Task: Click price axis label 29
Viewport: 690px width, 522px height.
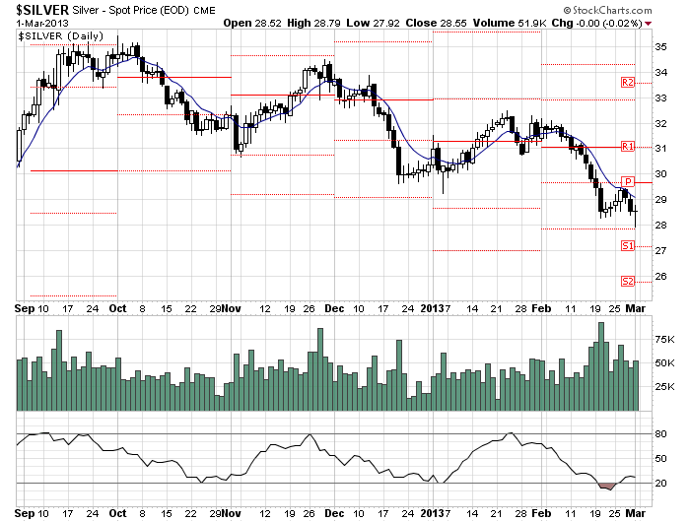Action: [x=660, y=200]
